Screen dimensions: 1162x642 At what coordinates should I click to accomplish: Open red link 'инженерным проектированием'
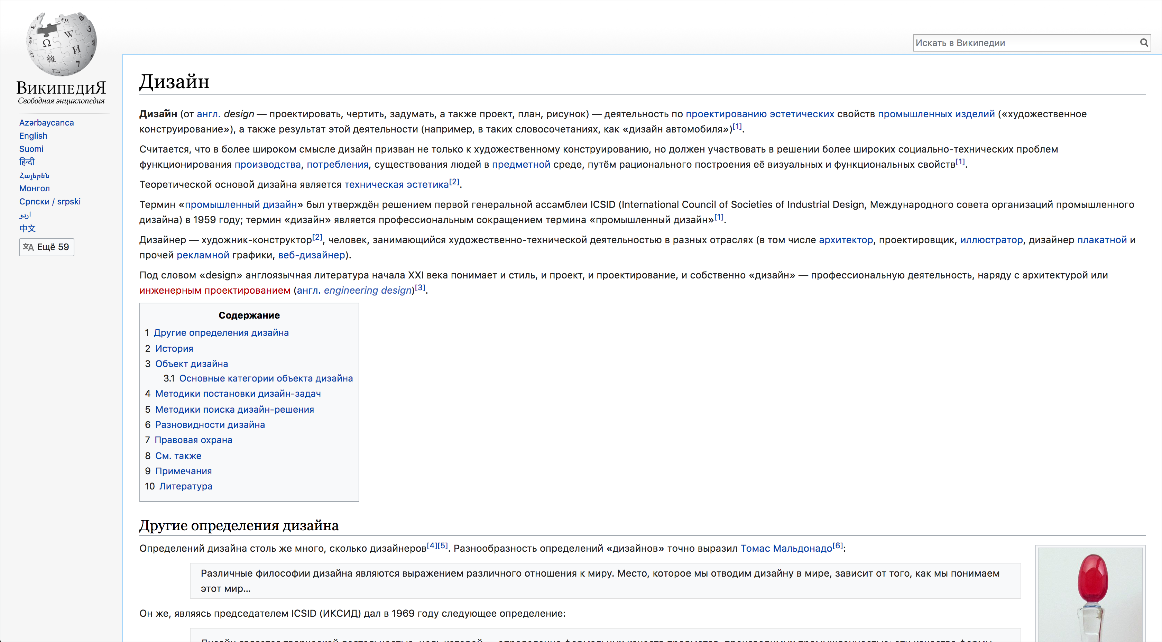pos(215,291)
